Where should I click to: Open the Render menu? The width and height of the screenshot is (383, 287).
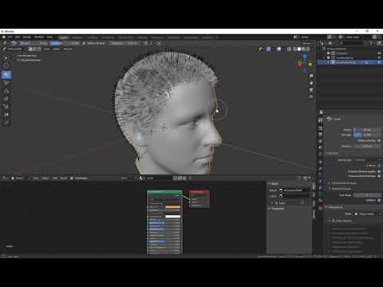27,37
